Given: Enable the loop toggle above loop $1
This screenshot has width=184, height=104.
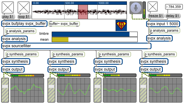Looking at the screenshot, I should (23, 8).
